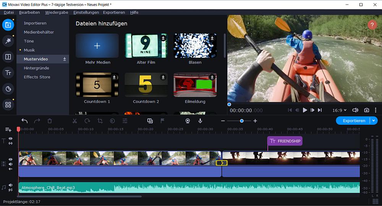
Task: Add a marker with the flag icon
Action: tap(162, 121)
